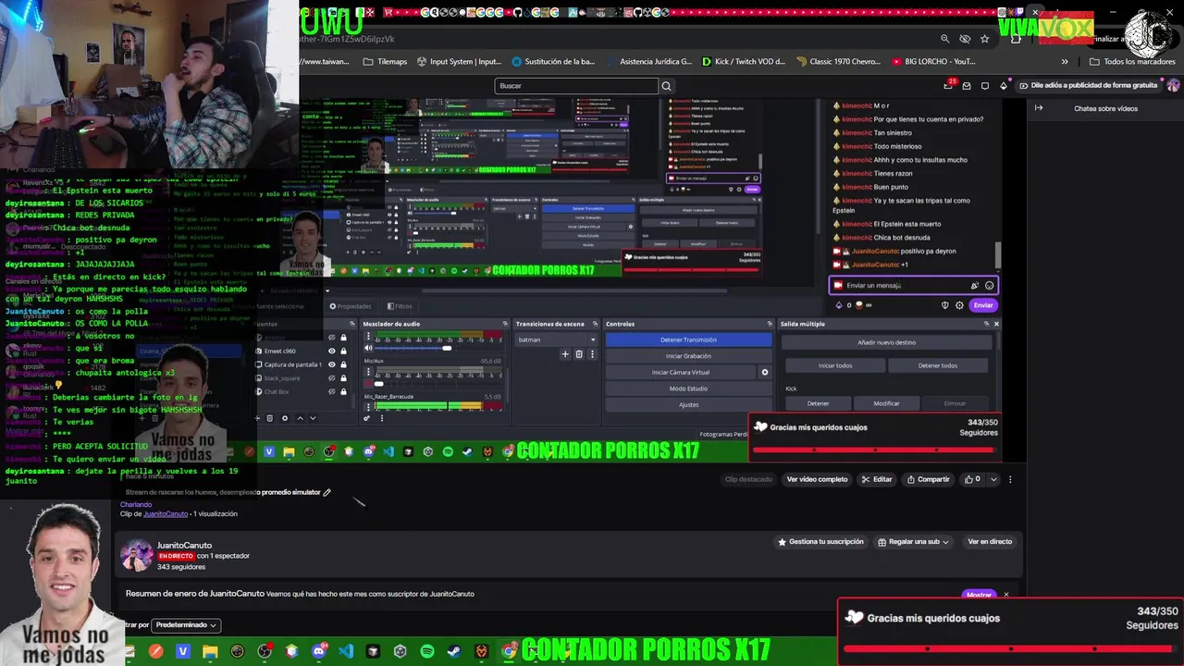
Task: Bookmark page with the star icon
Action: pyautogui.click(x=985, y=39)
